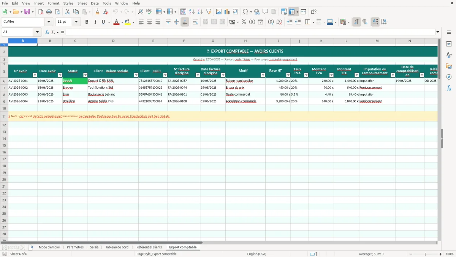
Task: Open a file with the folder icon
Action: click(16, 12)
